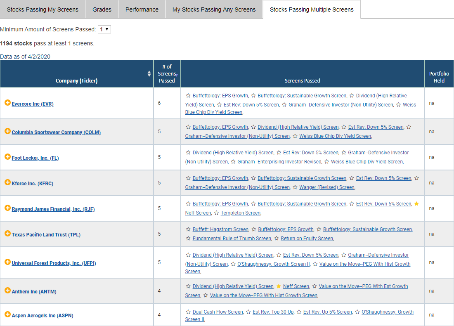454x326 pixels.
Task: Open the Templeton Screen link
Action: pyautogui.click(x=241, y=213)
